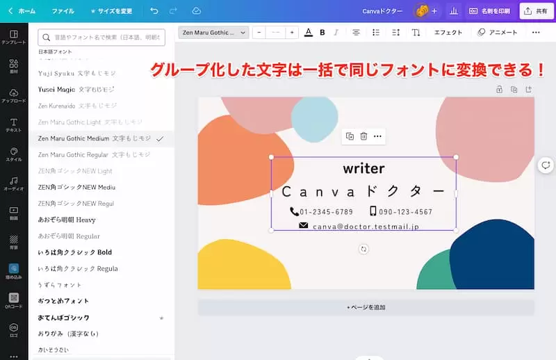Select the Yuji Syuku font
The height and width of the screenshot is (360, 556).
pos(101,74)
